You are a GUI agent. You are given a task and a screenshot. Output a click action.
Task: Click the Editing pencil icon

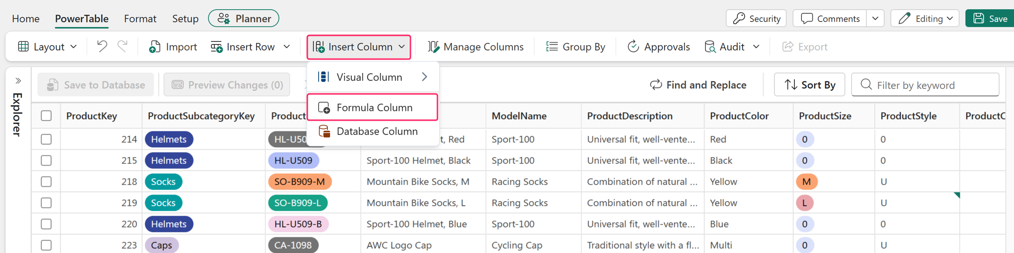pos(904,18)
